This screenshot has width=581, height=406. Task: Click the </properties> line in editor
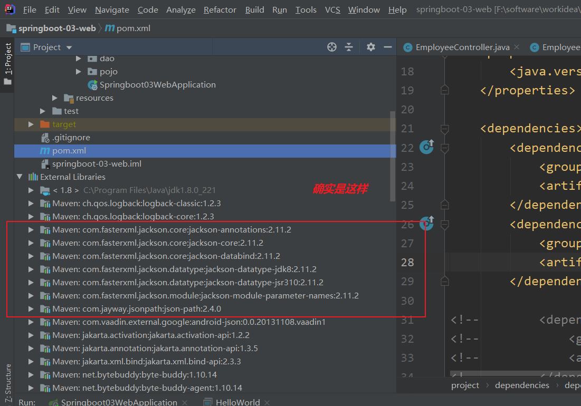[528, 90]
